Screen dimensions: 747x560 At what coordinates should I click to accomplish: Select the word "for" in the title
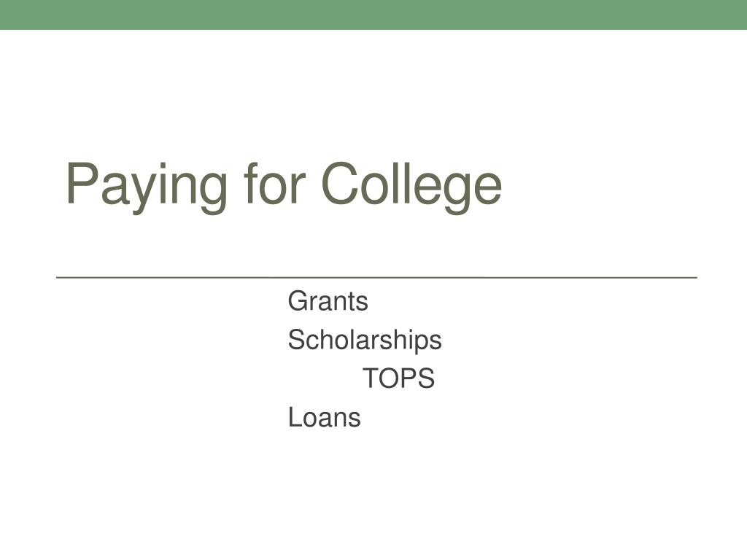pos(274,183)
